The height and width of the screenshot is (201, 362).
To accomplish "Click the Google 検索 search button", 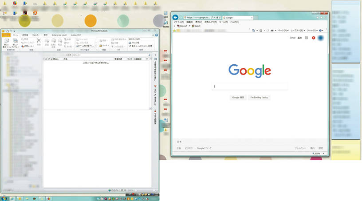I will pos(237,97).
